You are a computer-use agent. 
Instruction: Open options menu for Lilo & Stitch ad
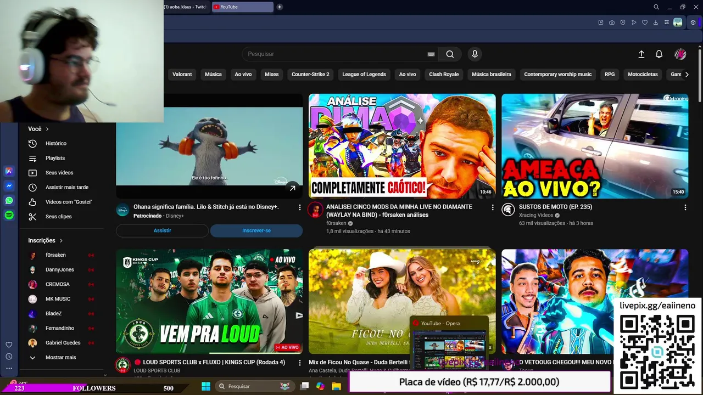pyautogui.click(x=300, y=207)
